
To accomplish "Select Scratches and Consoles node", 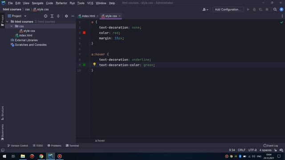I will click(31, 45).
